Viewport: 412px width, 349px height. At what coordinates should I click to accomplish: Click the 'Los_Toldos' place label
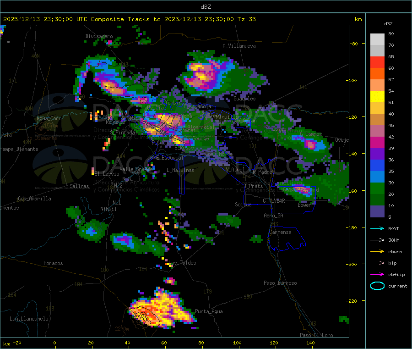(182, 263)
